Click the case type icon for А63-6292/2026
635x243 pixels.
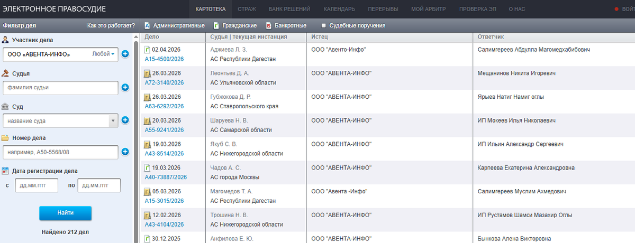click(x=148, y=97)
